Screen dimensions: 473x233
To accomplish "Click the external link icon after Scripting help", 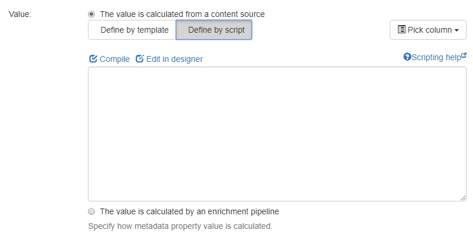I will (x=464, y=55).
